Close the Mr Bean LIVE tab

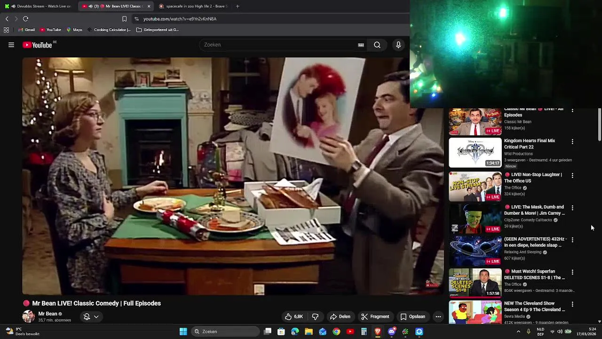point(149,6)
